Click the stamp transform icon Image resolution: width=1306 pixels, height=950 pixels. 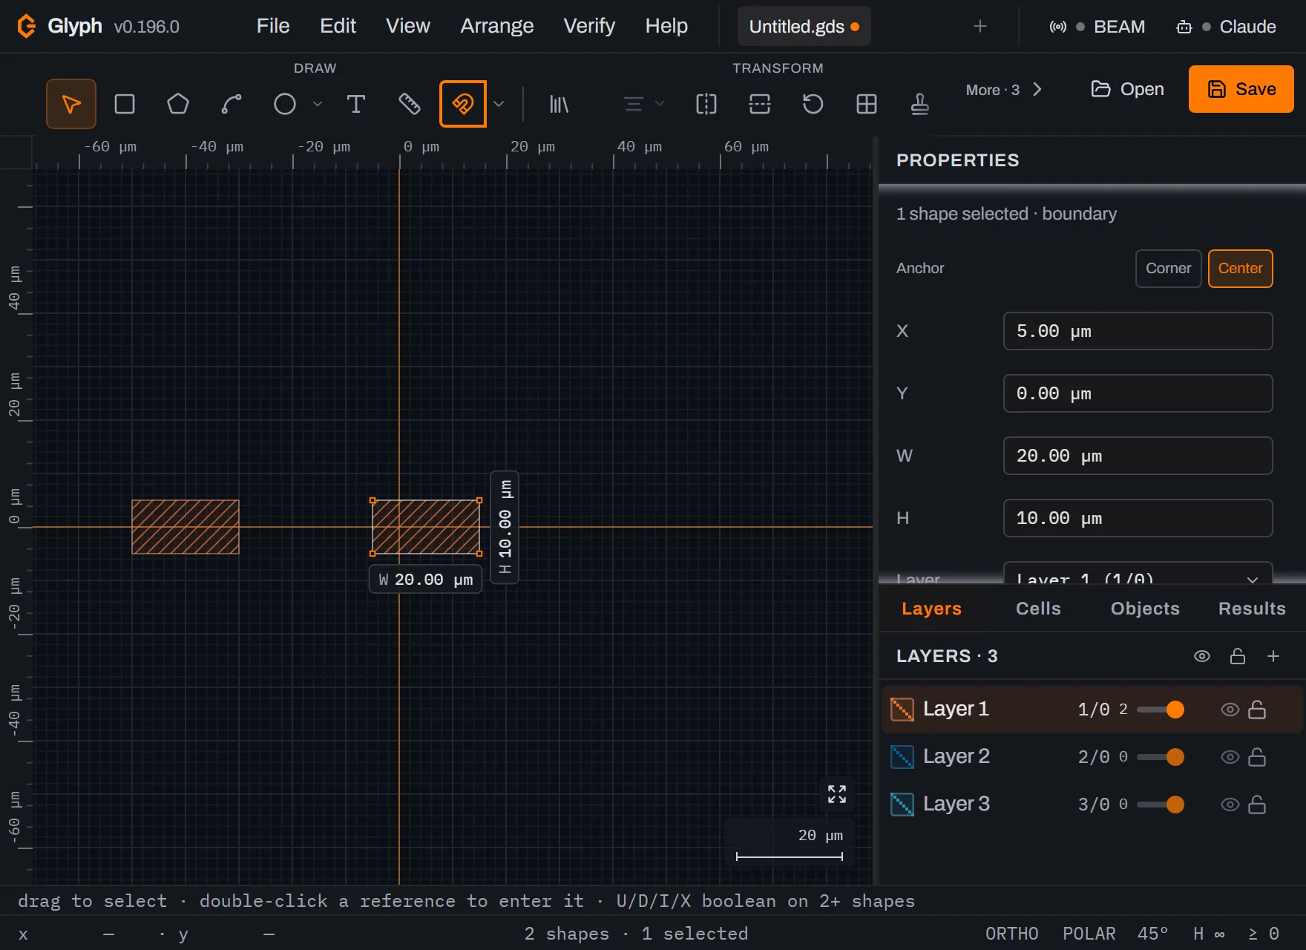tap(920, 104)
